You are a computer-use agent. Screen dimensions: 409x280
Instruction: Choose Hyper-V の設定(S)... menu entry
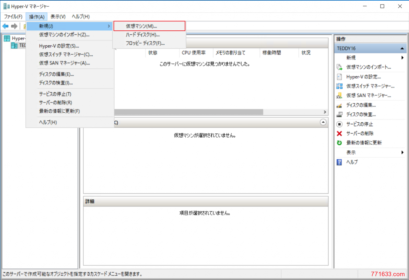tap(70, 46)
